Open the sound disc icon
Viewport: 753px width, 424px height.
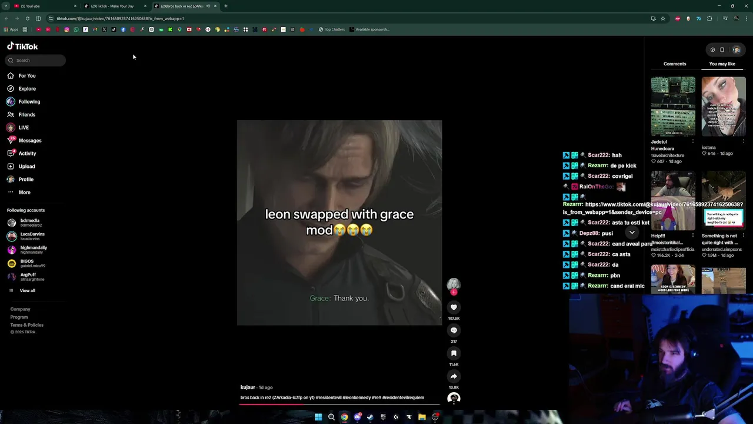click(454, 398)
